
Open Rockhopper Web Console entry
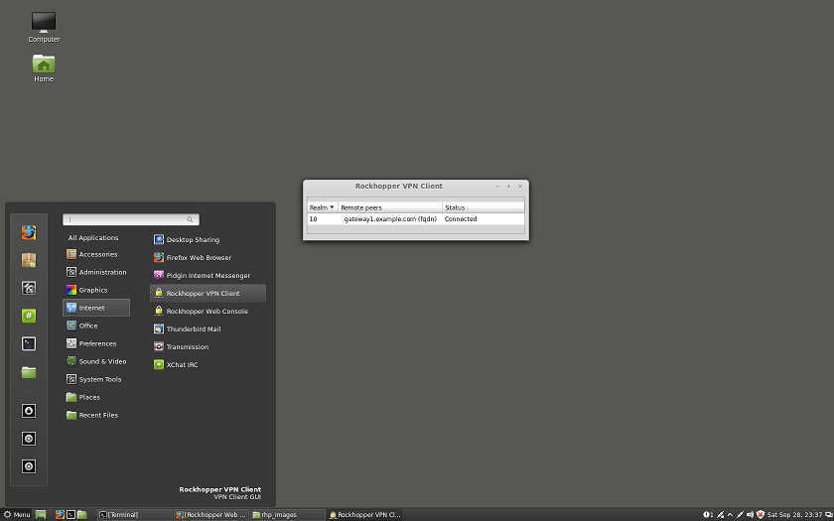(207, 312)
